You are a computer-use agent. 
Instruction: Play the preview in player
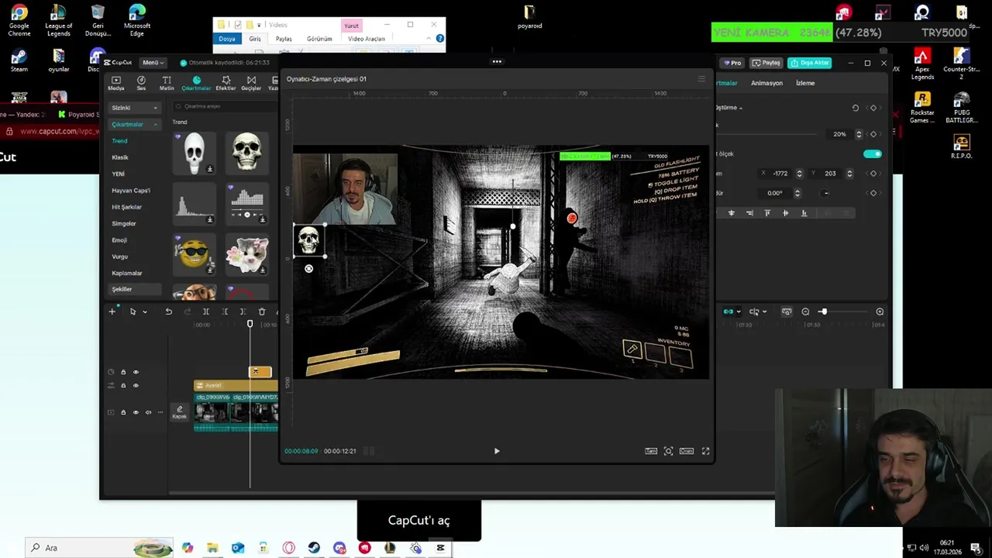coord(497,451)
